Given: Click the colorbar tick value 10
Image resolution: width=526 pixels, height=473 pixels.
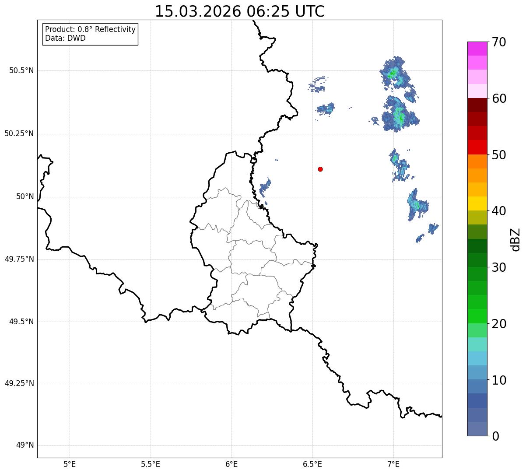Looking at the screenshot, I should pyautogui.click(x=499, y=380).
